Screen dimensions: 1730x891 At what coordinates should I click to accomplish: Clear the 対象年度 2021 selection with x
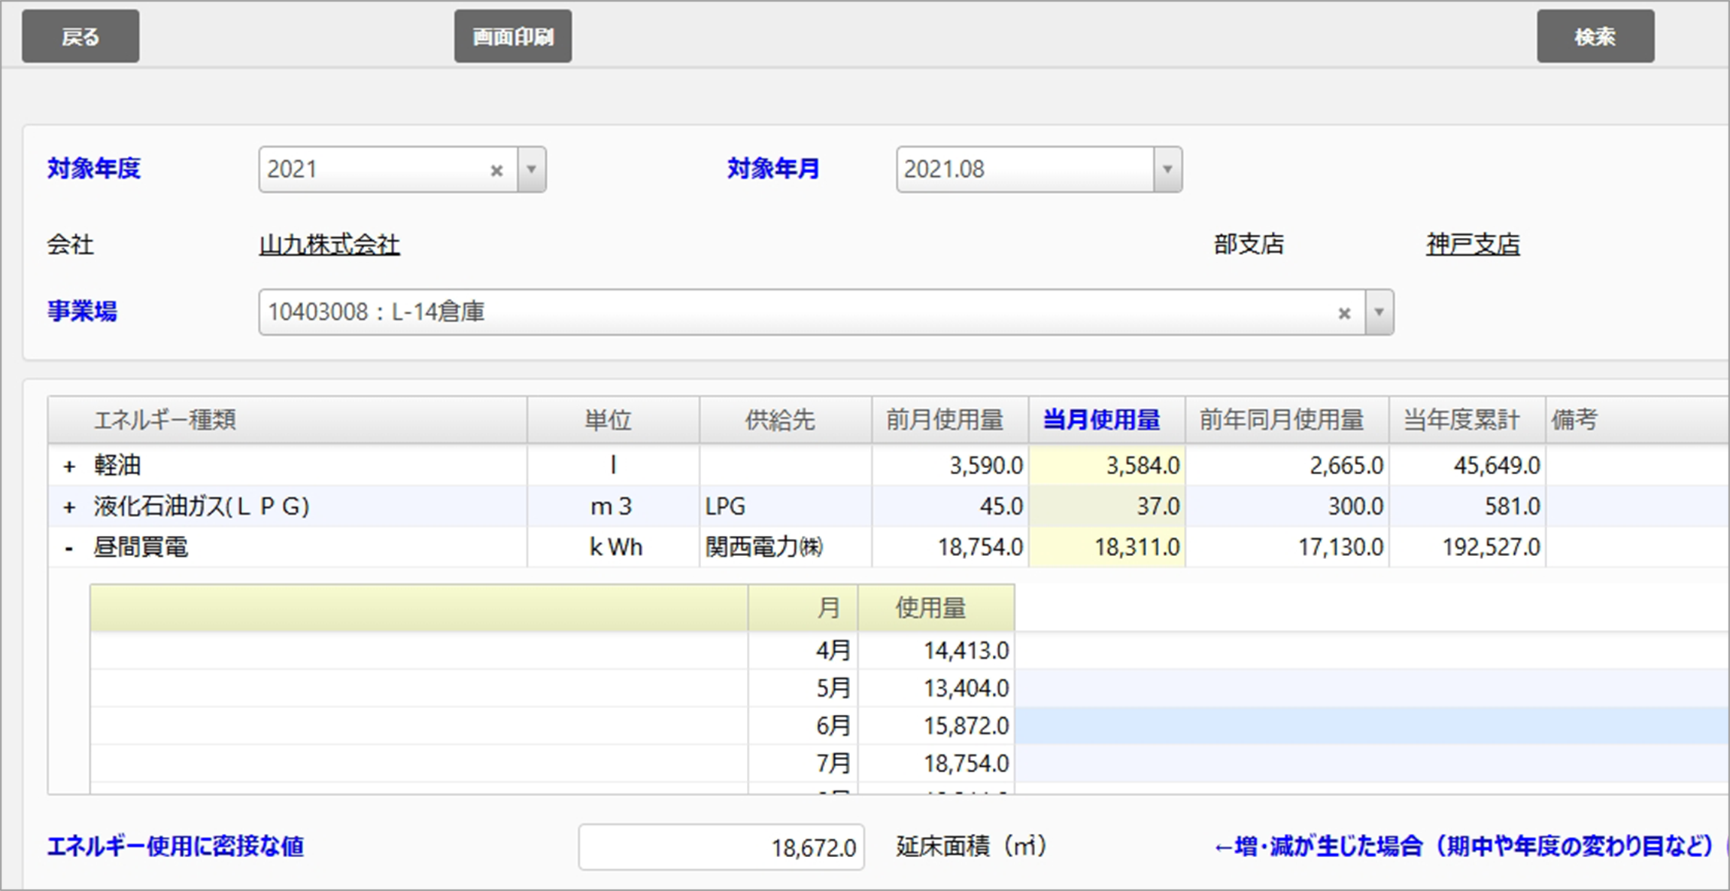(x=496, y=171)
